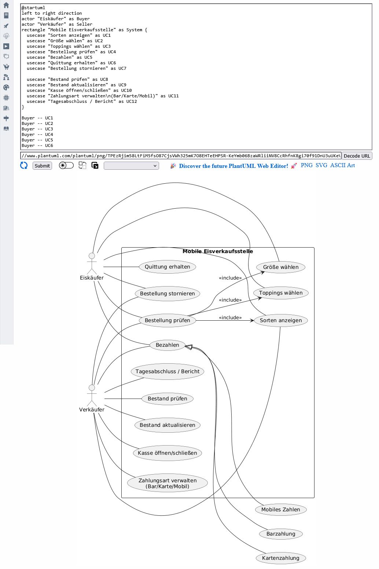Click the signpost icon in sidebar
Image resolution: width=379 pixels, height=569 pixels.
coord(6,118)
